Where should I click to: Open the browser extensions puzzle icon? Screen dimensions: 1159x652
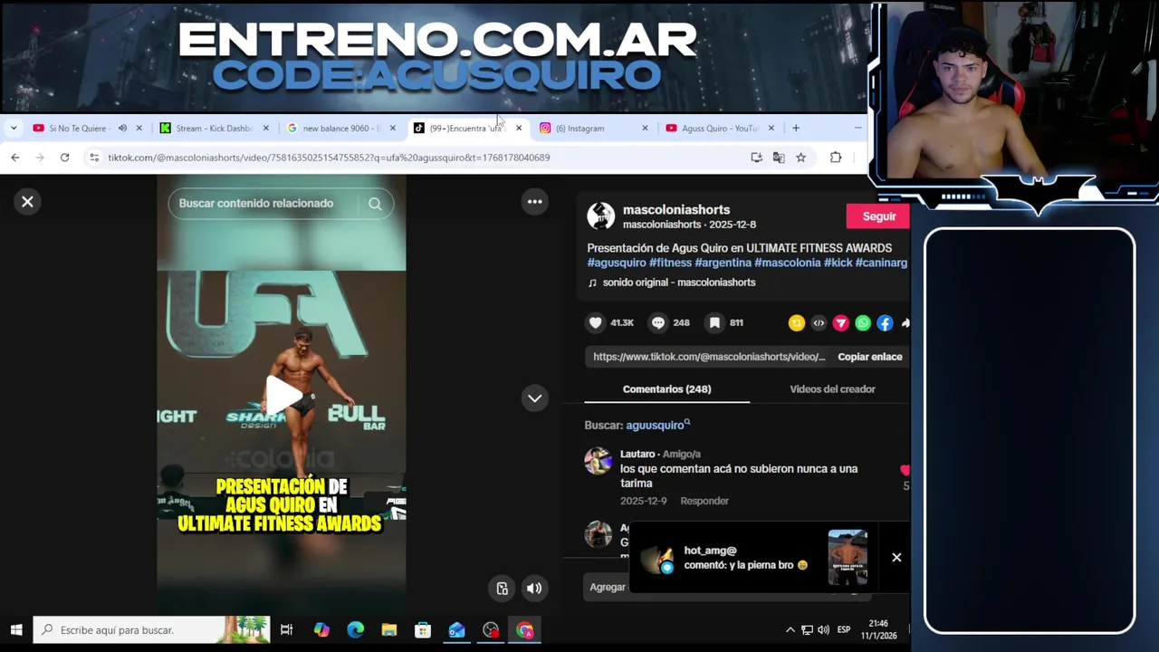[836, 158]
